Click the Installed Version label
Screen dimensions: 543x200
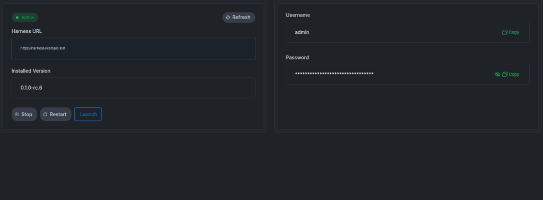click(x=31, y=71)
